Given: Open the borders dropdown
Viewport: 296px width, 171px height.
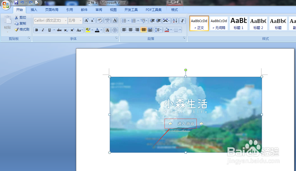Looking at the screenshot, I should click(180, 30).
